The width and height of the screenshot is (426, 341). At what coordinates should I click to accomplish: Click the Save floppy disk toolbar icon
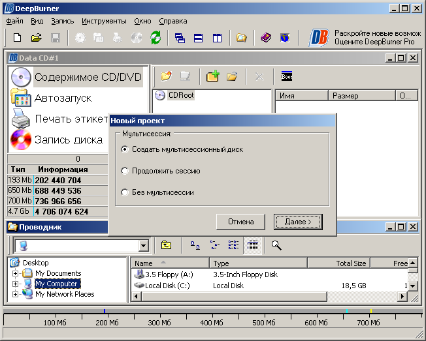click(56, 38)
